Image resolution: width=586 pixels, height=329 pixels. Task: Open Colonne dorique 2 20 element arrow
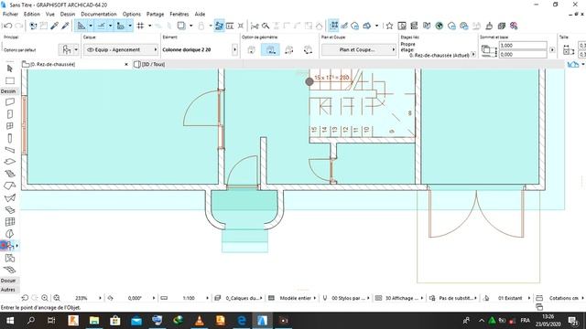[234, 49]
